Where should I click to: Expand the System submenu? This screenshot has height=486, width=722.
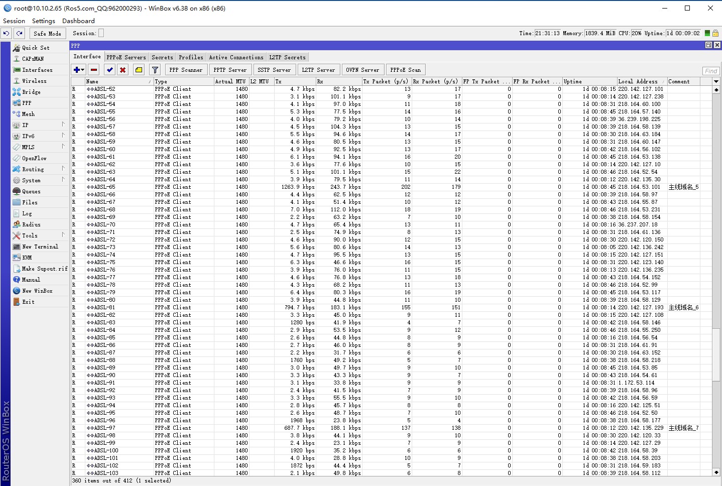tap(40, 180)
